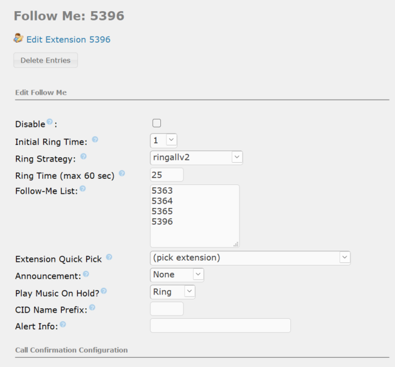Screen dimensions: 395x367
Task: Show help tooltip for Alert Info
Action: point(63,324)
